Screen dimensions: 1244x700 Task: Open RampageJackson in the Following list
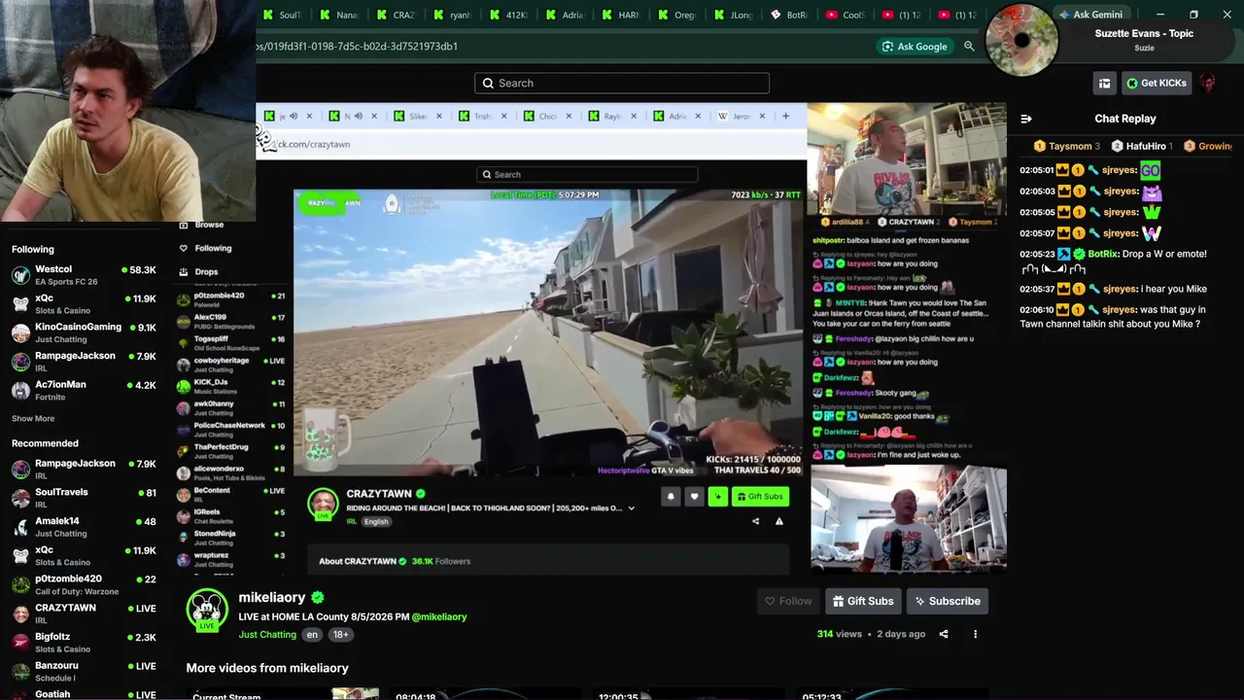click(x=84, y=361)
